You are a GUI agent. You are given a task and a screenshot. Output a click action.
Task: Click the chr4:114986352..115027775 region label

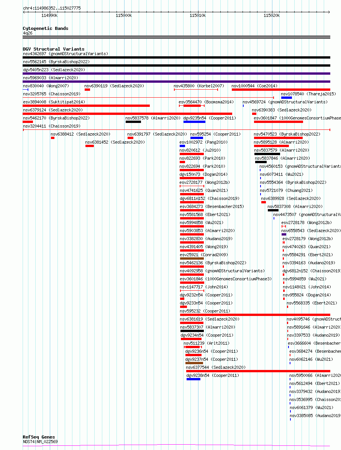(52, 8)
